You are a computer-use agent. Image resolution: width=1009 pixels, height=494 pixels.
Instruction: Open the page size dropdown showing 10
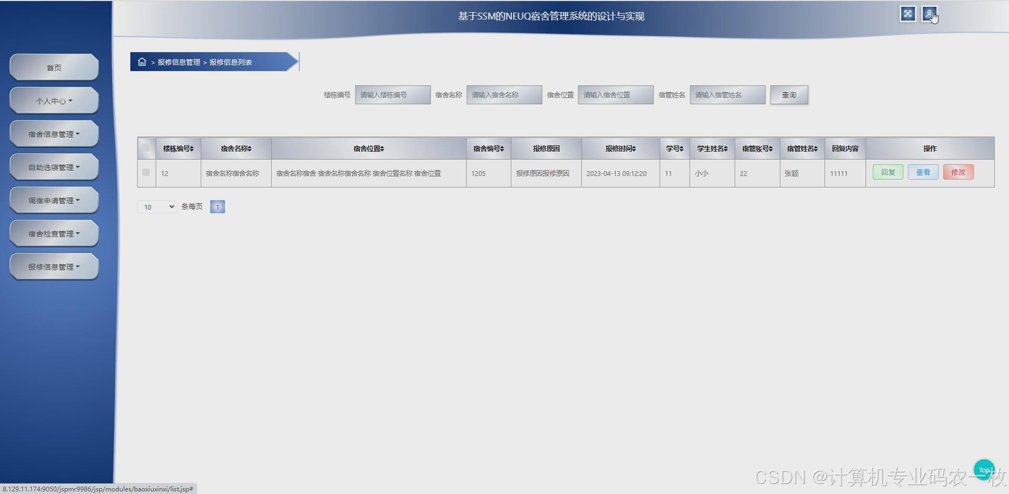[156, 207]
